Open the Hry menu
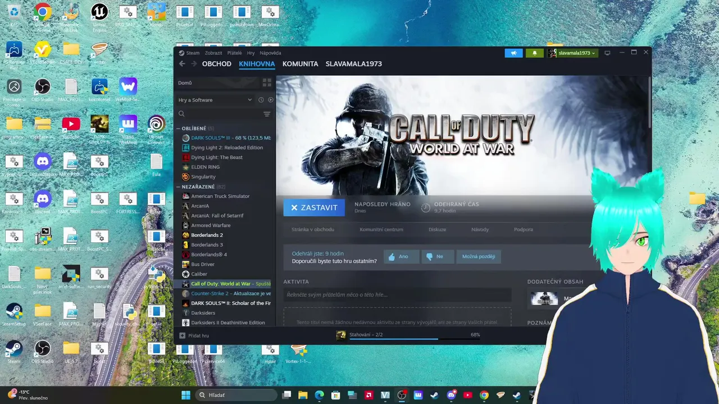 tap(251, 53)
